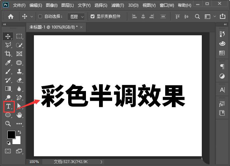
Task: Select the Zoom tool in toolbox
Action: (8, 124)
